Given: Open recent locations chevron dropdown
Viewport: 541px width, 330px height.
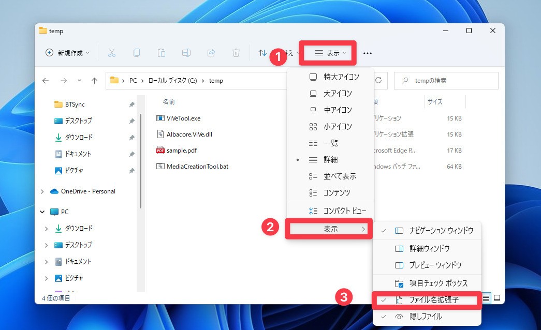Looking at the screenshot, I should [79, 81].
